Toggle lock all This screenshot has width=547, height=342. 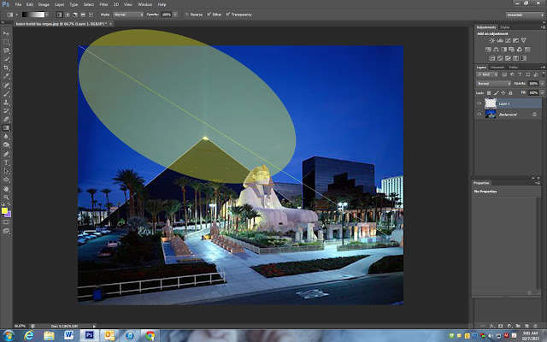(x=510, y=93)
